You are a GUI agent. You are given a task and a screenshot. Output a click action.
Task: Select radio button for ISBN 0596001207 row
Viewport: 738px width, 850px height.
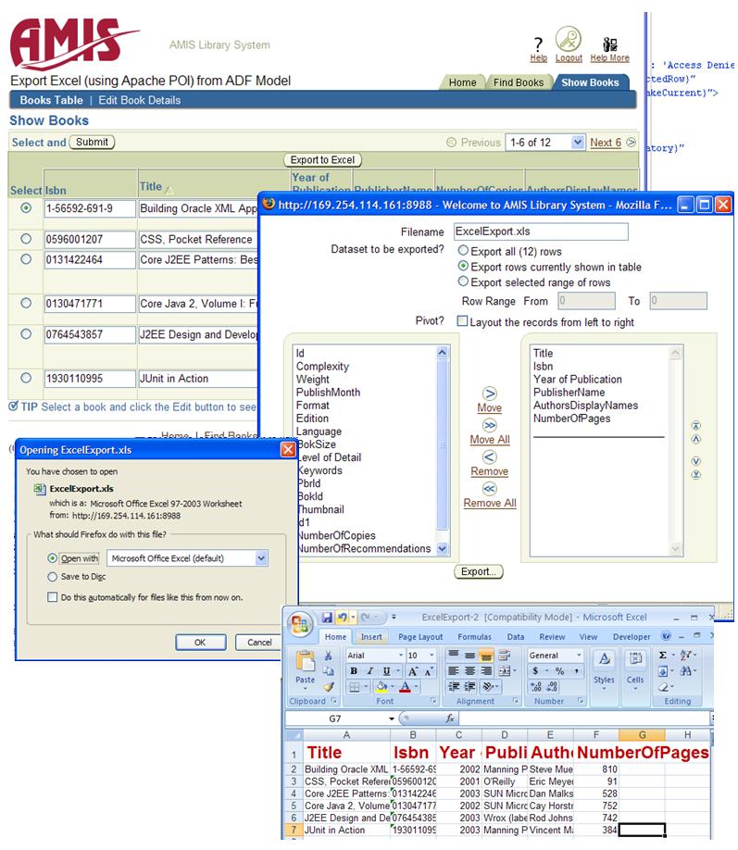tap(26, 239)
